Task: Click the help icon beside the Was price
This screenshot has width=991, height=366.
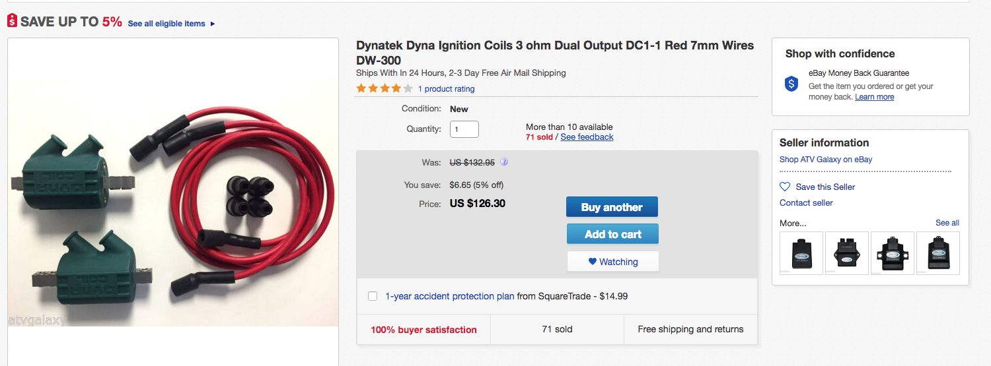Action: coord(504,162)
